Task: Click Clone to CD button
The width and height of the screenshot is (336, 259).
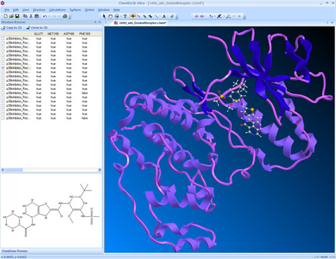Action: [x=37, y=28]
